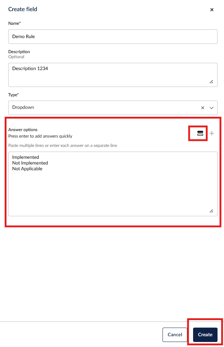Image resolution: width=224 pixels, height=347 pixels.
Task: Place cursor on the 'Implemented' answer line
Action: click(26, 157)
